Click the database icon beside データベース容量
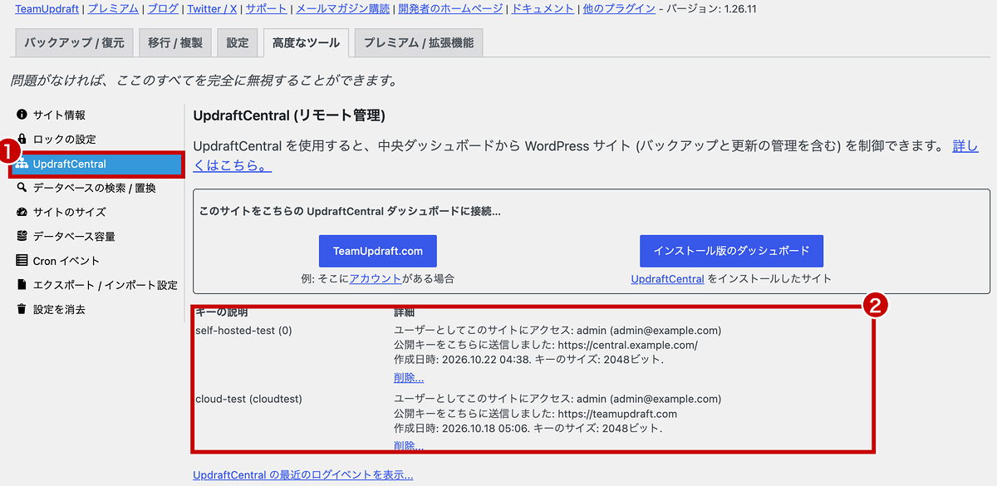This screenshot has width=997, height=486. tap(22, 236)
